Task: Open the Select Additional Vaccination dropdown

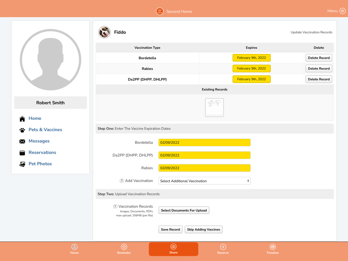Action: tap(204, 181)
